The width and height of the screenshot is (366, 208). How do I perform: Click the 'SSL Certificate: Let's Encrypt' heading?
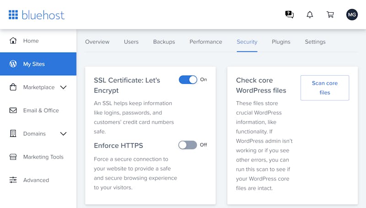[x=127, y=85]
